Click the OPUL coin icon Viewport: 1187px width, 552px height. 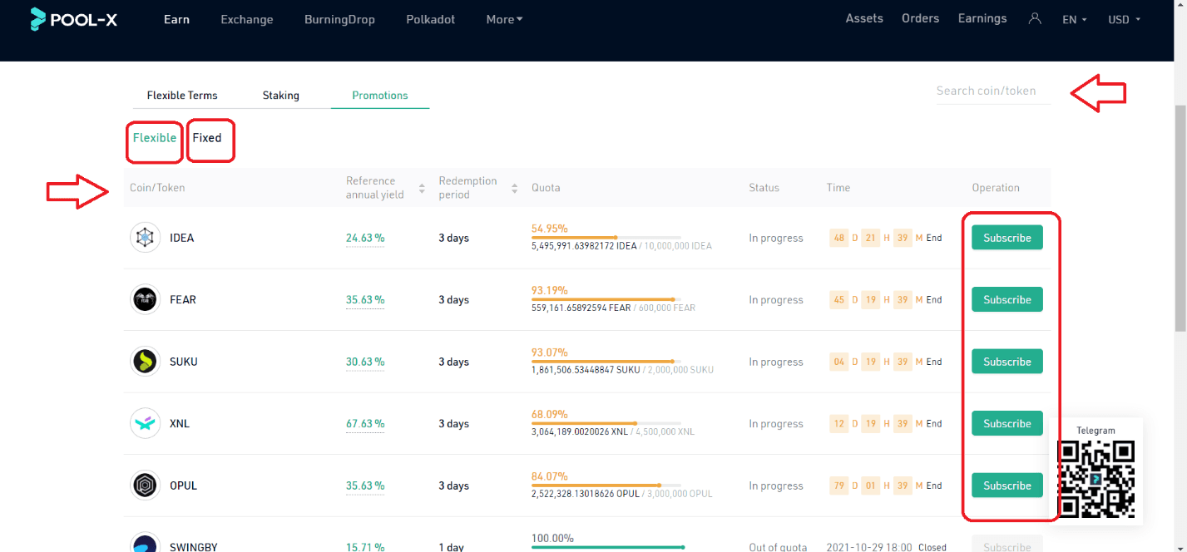[x=146, y=485]
